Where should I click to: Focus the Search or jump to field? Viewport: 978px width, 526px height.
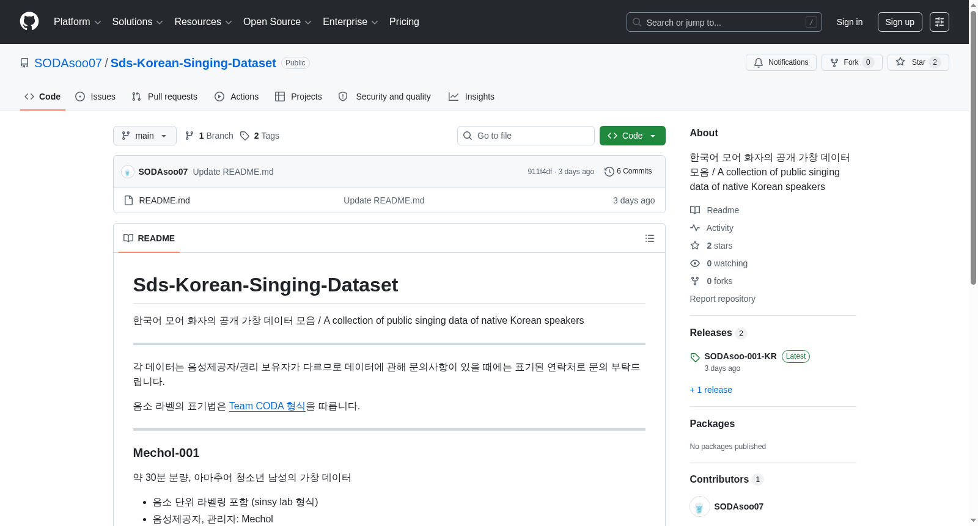tap(724, 22)
